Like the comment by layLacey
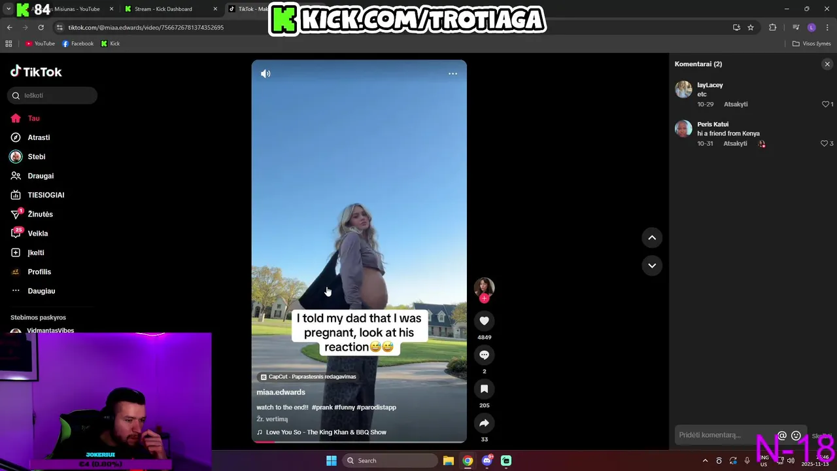837x471 pixels. (x=825, y=104)
